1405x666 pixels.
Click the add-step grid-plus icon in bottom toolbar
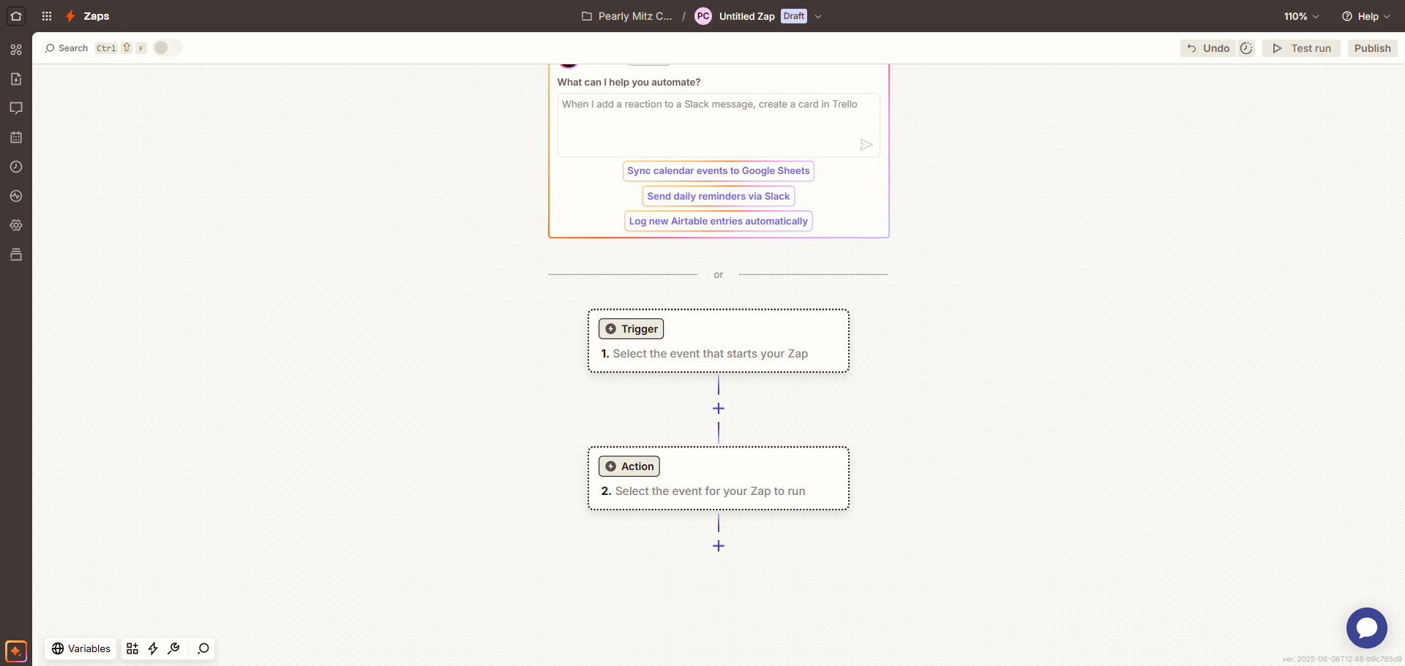(132, 648)
